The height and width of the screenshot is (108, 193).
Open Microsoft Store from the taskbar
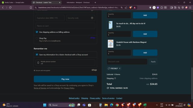(90, 105)
